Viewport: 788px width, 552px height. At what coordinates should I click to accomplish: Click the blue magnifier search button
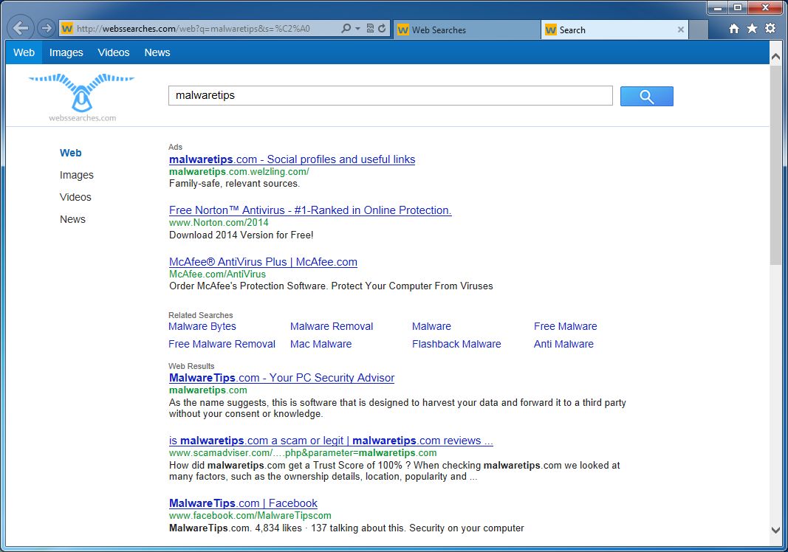pyautogui.click(x=647, y=97)
